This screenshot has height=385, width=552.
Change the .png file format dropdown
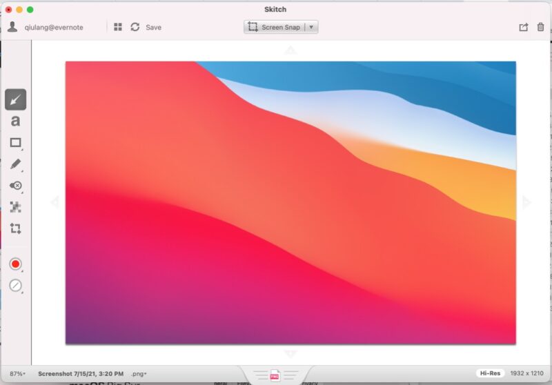coord(139,373)
